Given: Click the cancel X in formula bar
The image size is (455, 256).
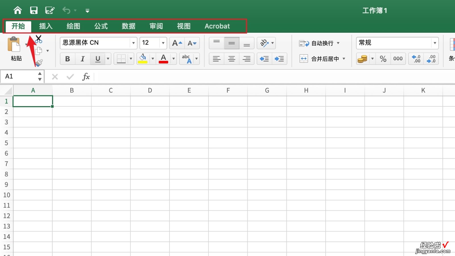Looking at the screenshot, I should (x=55, y=77).
